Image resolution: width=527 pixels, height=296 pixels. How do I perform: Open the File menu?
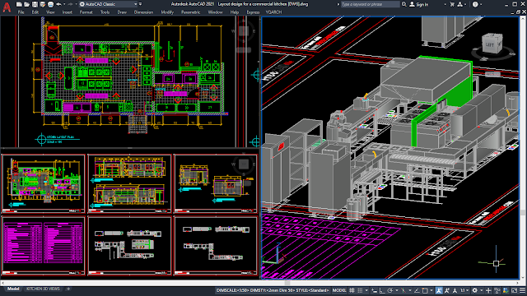21,12
